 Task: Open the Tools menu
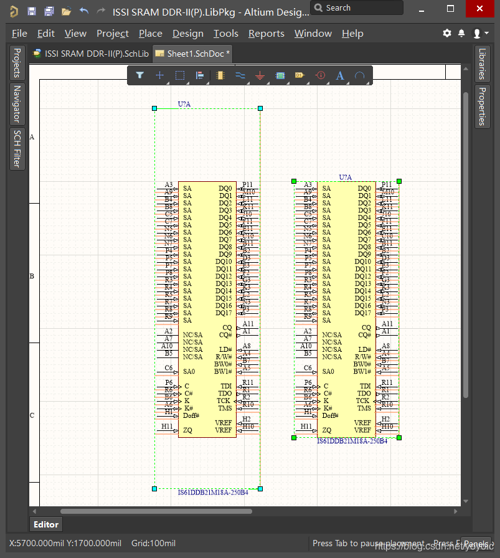coord(225,34)
